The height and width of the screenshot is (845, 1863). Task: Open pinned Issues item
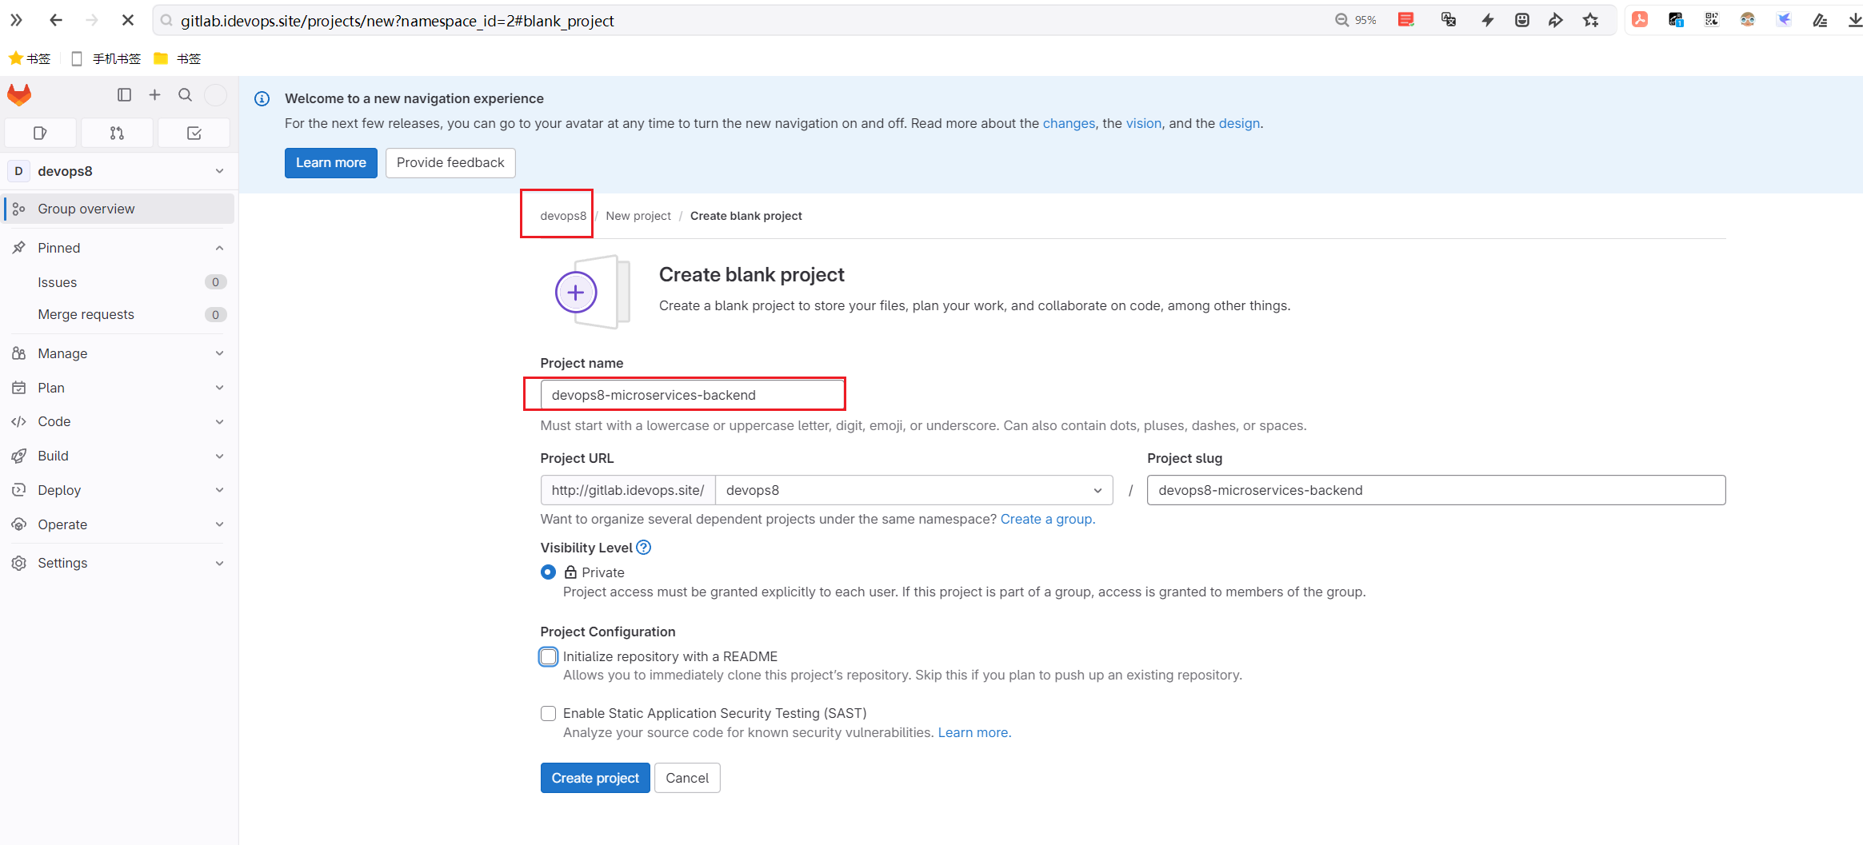click(118, 282)
